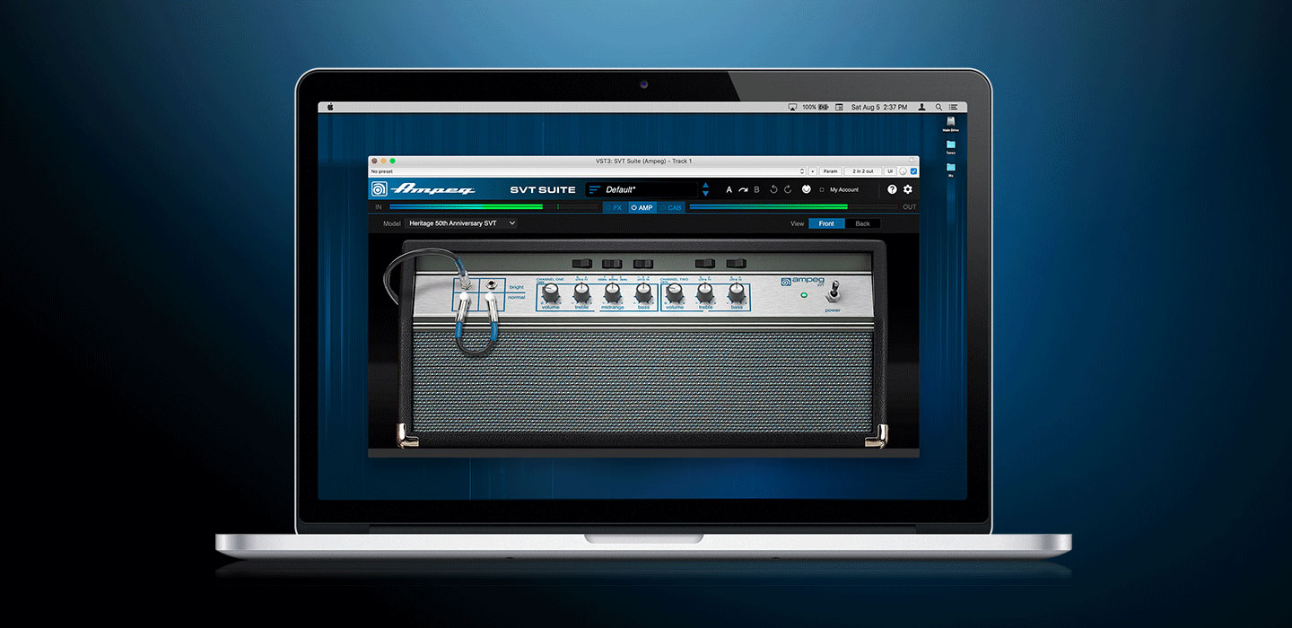Image resolution: width=1292 pixels, height=628 pixels.
Task: Click the 2 in 2 out button
Action: [x=863, y=170]
